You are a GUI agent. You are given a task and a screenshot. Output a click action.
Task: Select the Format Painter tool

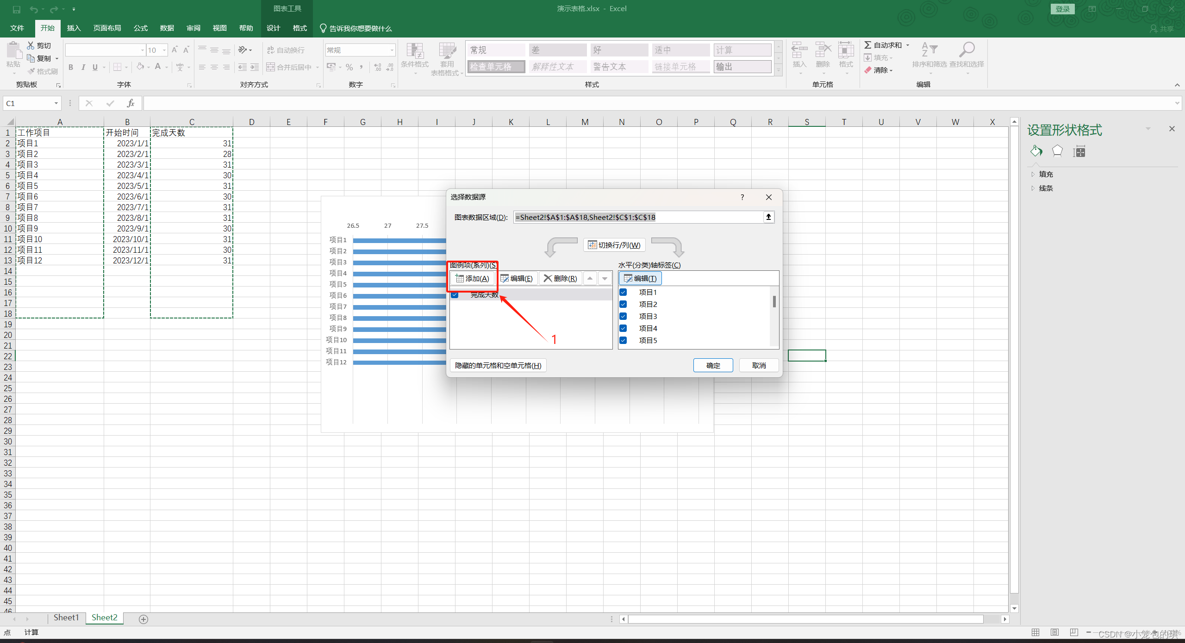click(x=43, y=71)
